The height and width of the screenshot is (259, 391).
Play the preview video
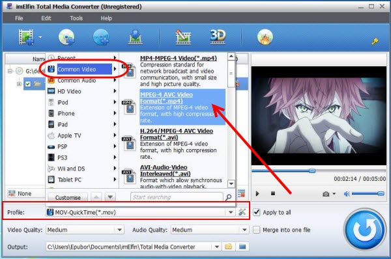point(257,193)
